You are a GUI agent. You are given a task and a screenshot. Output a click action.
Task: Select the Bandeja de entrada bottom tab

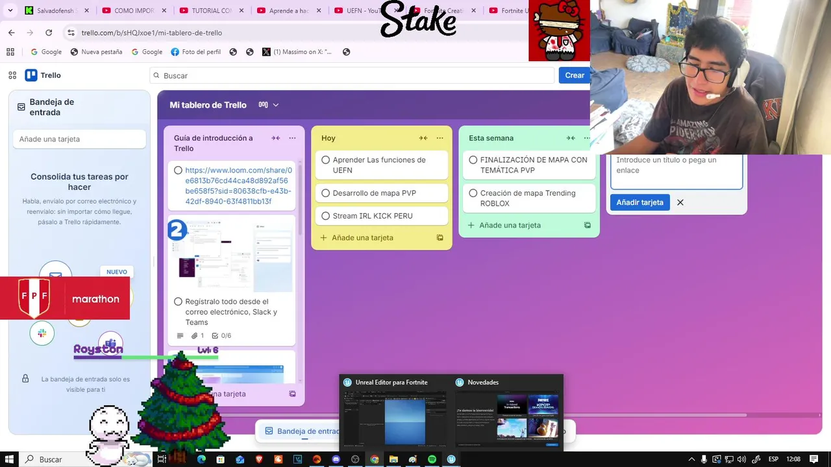[302, 431]
